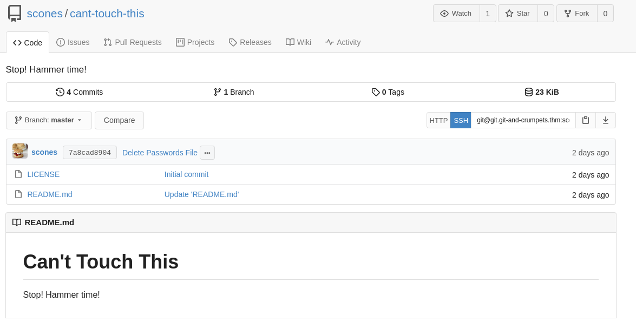Image resolution: width=636 pixels, height=334 pixels.
Task: Click the database icon showing 23 KiB size
Action: coord(528,92)
